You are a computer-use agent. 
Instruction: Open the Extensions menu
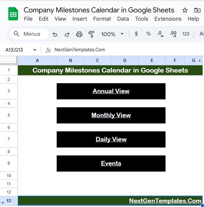tap(168, 19)
